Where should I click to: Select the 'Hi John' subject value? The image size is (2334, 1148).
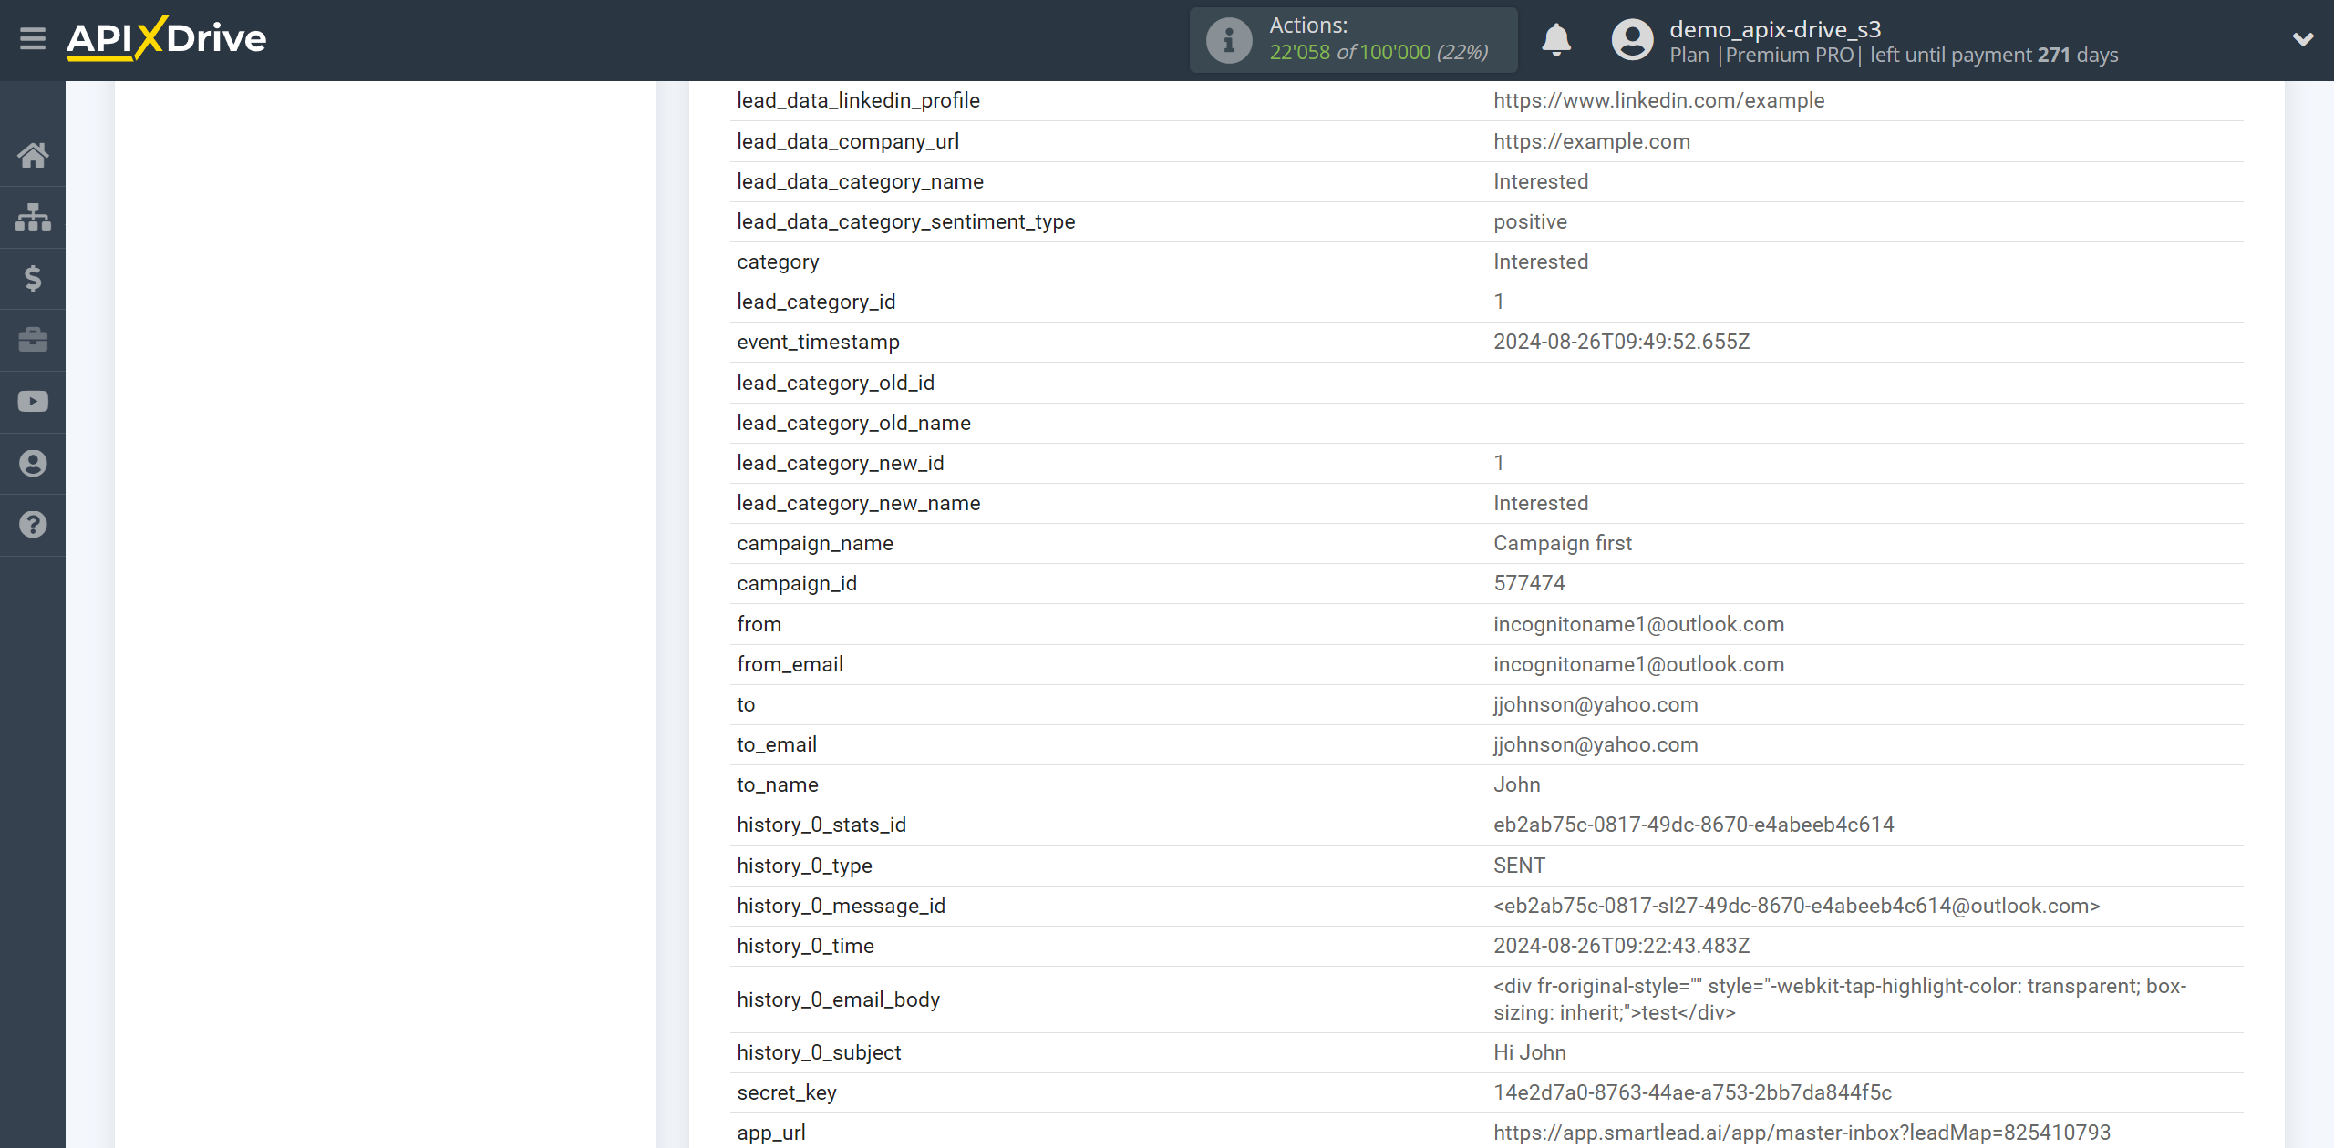click(1529, 1052)
